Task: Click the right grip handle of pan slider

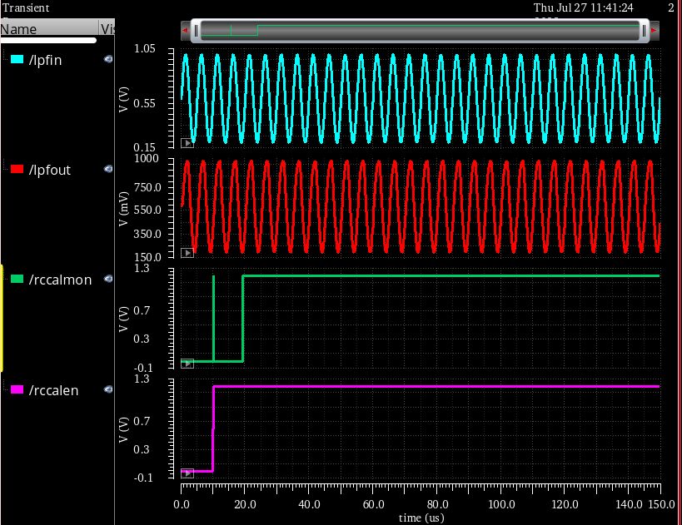Action: 644,31
